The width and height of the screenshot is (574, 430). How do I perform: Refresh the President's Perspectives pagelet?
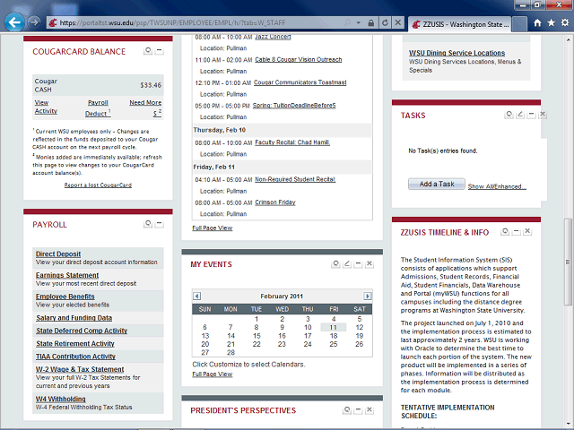(x=347, y=410)
